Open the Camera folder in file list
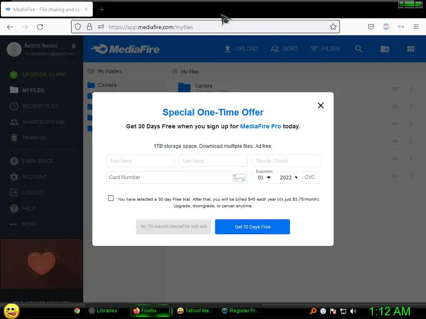Screen dimensions: 426x319 204,86
